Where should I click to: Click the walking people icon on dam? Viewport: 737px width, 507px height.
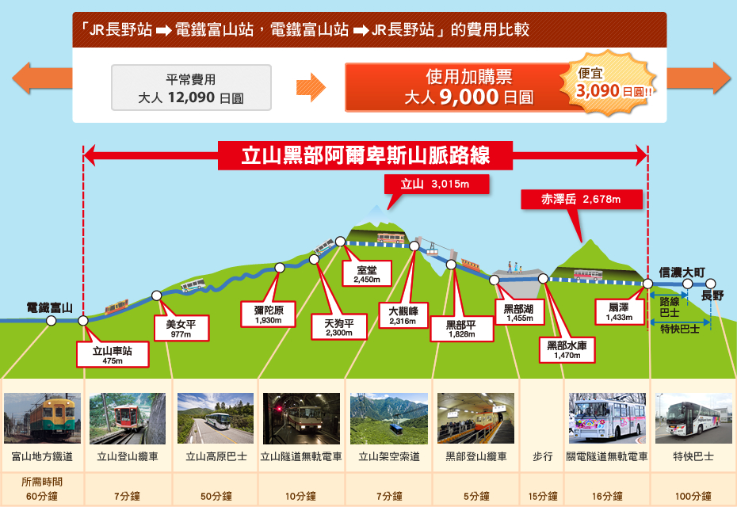514,268
